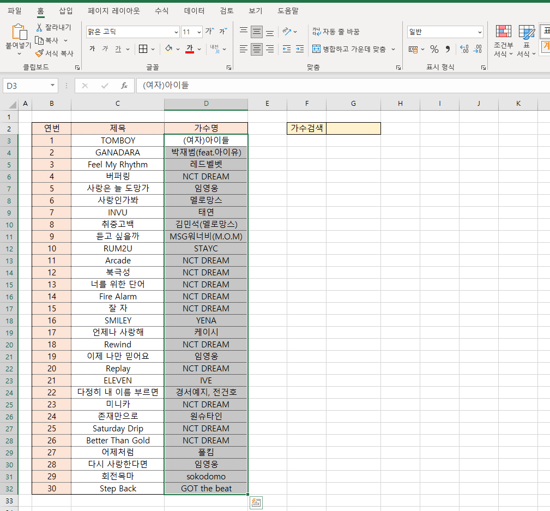Click the Cut (잘라내기) scissors icon
The image size is (550, 511).
pyautogui.click(x=39, y=27)
